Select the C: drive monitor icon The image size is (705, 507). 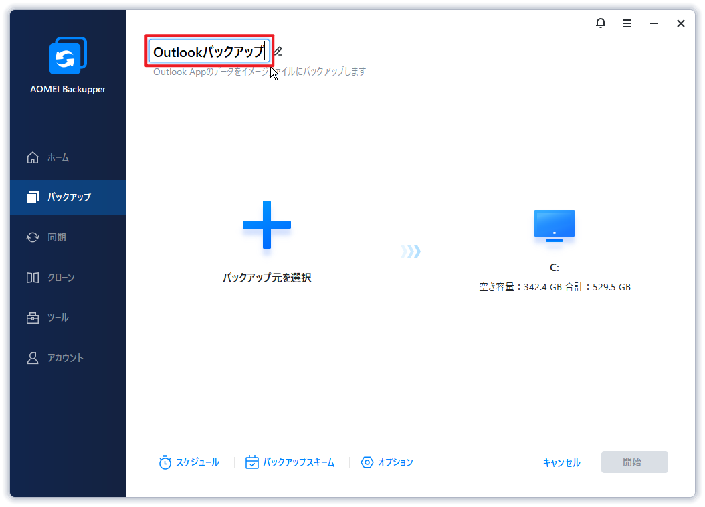click(555, 225)
